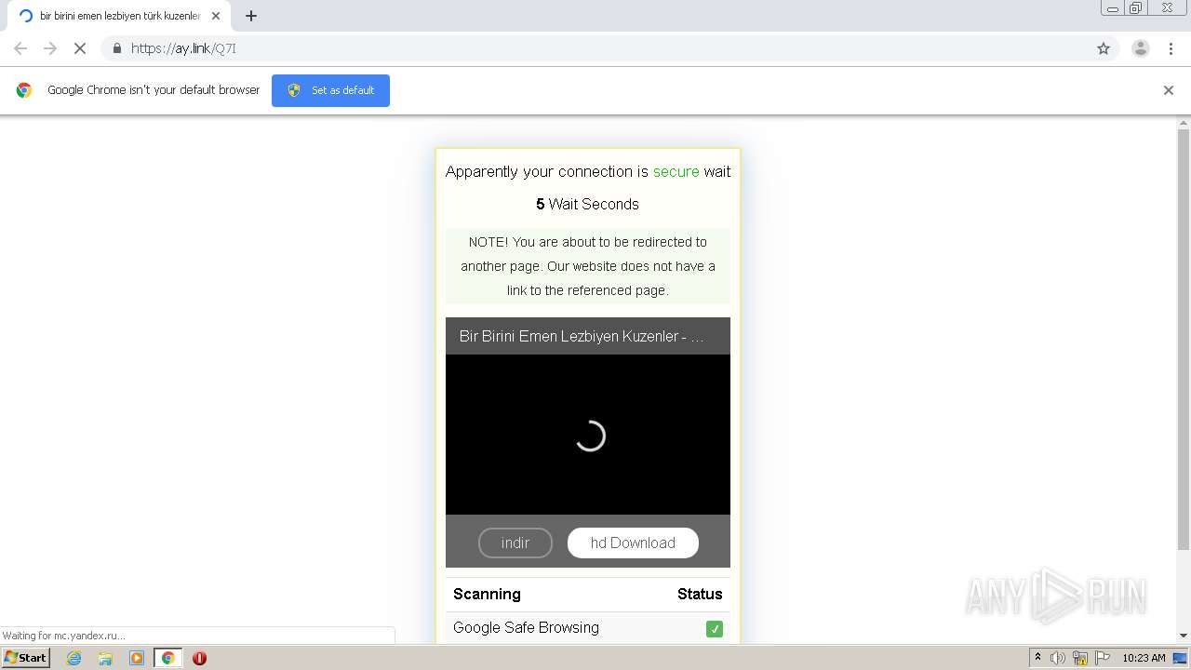This screenshot has height=670, width=1191.
Task: Click the NOTE redirect notice box
Action: coord(588,266)
